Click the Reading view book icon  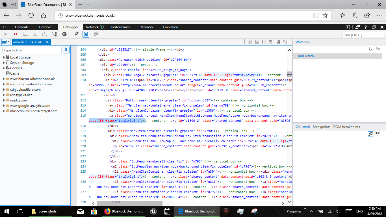tap(316, 15)
